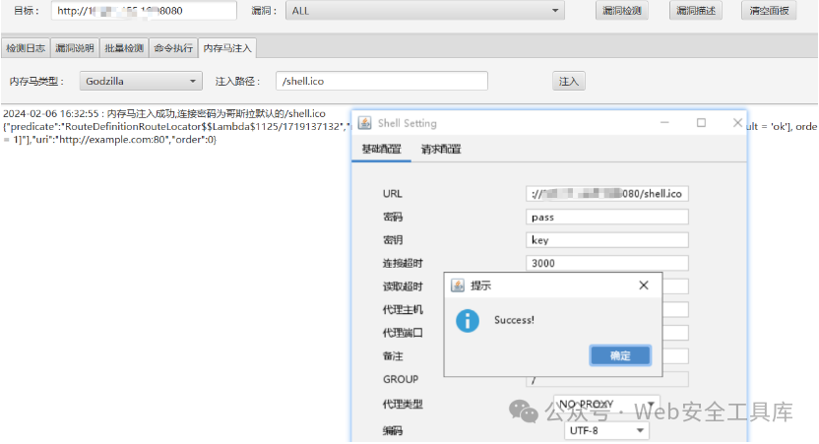Screen dimensions: 819x444
Task: Click the 密码 field containing pass
Action: click(x=607, y=217)
